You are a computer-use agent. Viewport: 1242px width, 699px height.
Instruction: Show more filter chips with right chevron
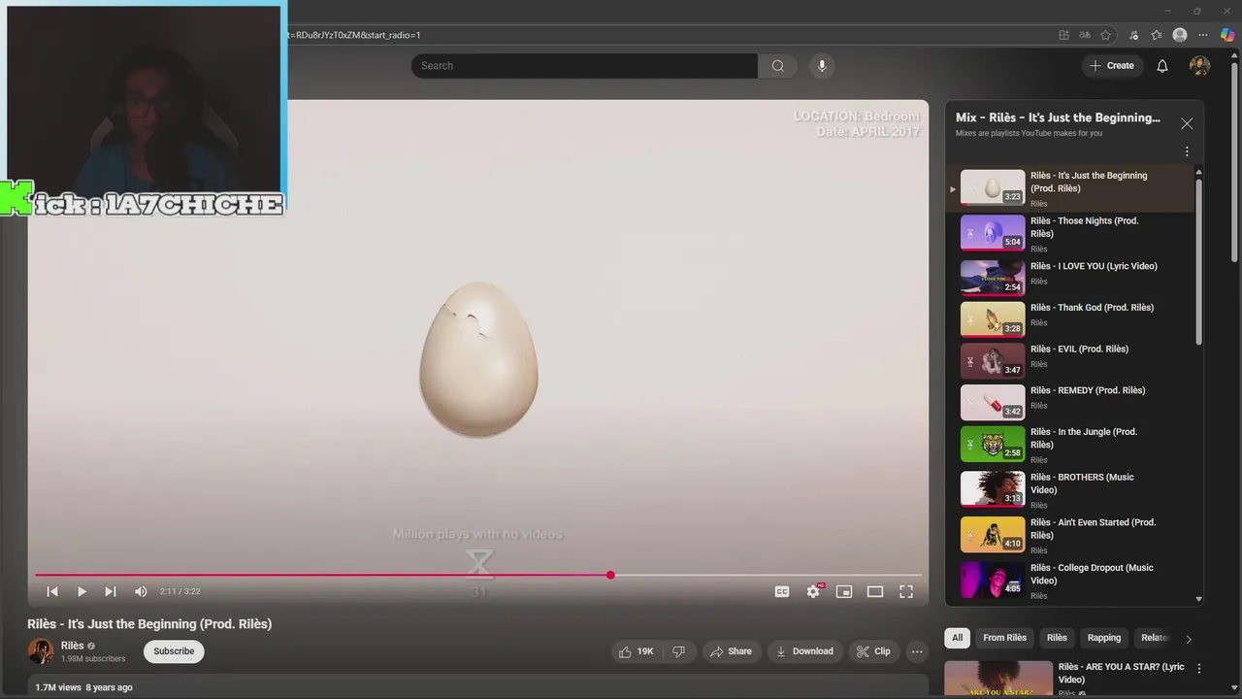(x=1189, y=639)
